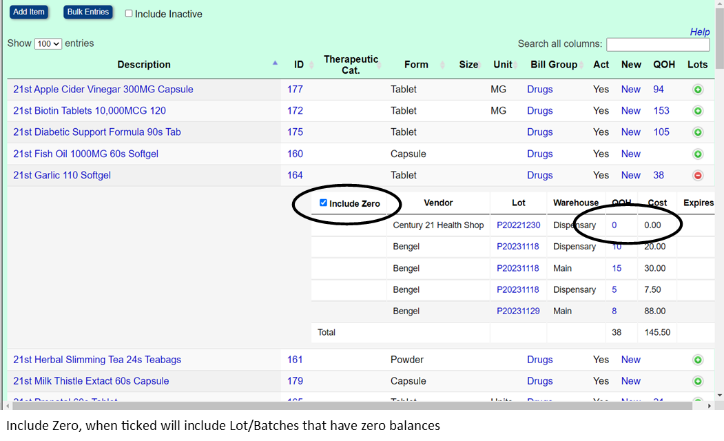Screen dimensions: 724x441
Task: Expand lots for 21st Milk Thistle Capsule
Action: (x=697, y=381)
